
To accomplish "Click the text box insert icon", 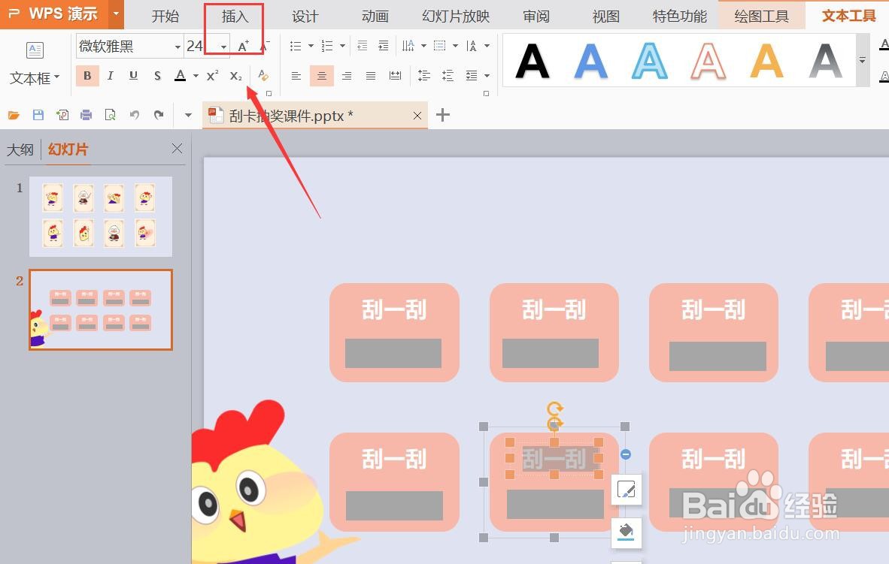I will 35,50.
